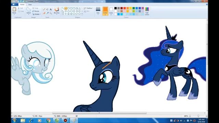Choose the Rounded rectangle shape
Screen dimensions: 219x123
[74, 8]
